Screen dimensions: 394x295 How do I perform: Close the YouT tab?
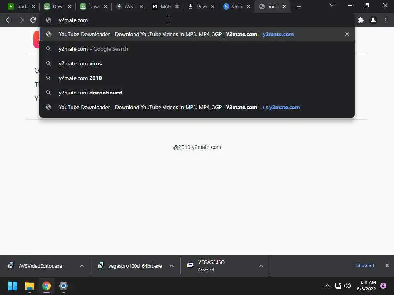(x=284, y=7)
